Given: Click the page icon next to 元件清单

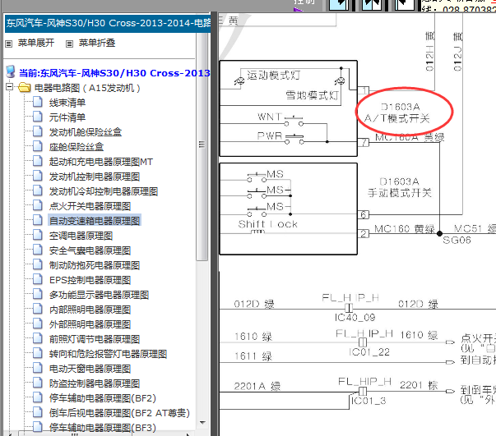Looking at the screenshot, I should [38, 117].
